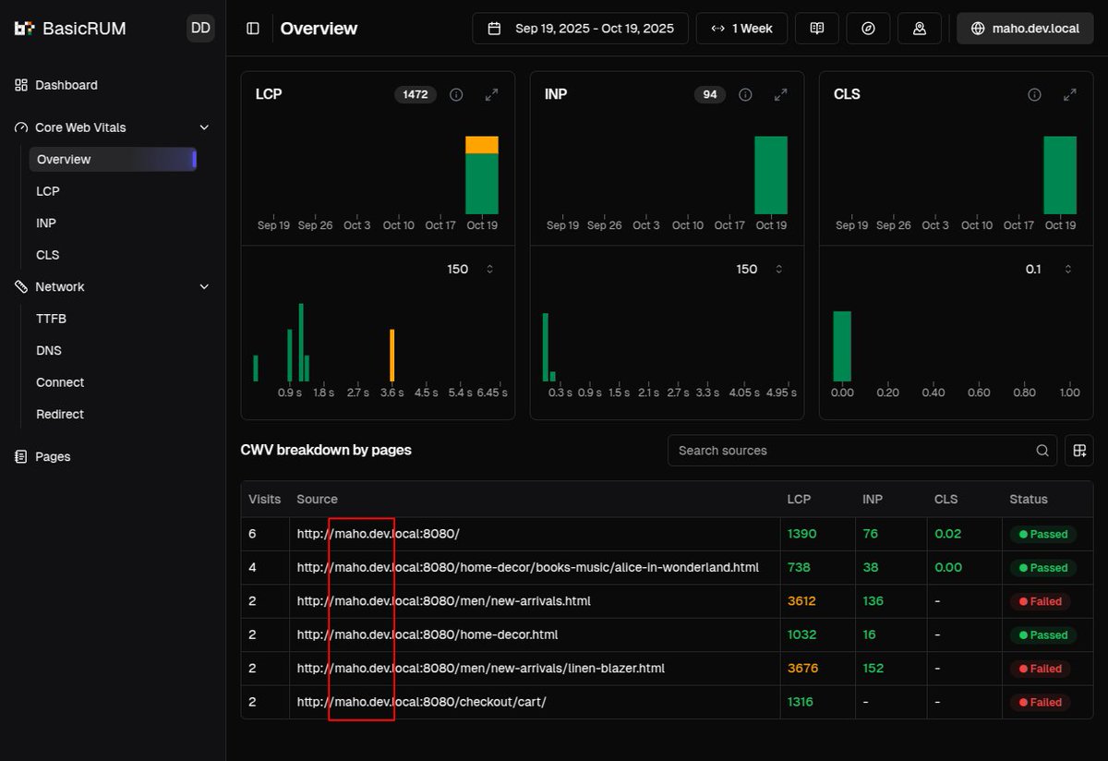Viewport: 1108px width, 761px height.
Task: Show LCP info tooltip icon
Action: pyautogui.click(x=456, y=94)
